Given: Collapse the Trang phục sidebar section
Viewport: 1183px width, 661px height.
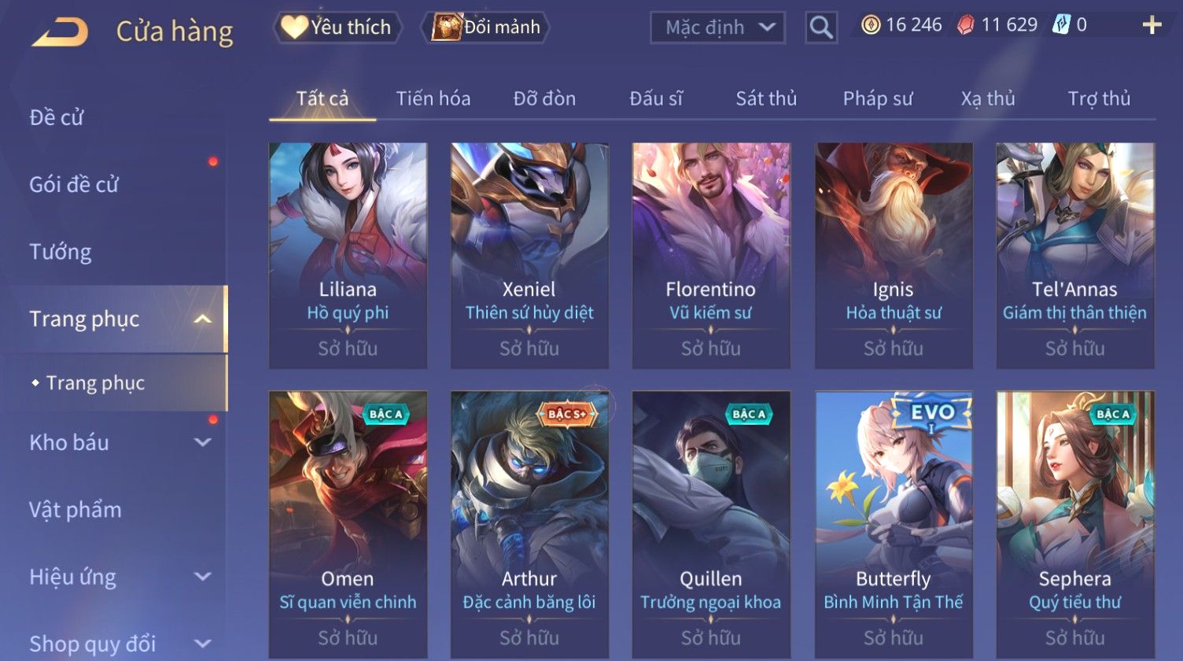Looking at the screenshot, I should coord(202,319).
